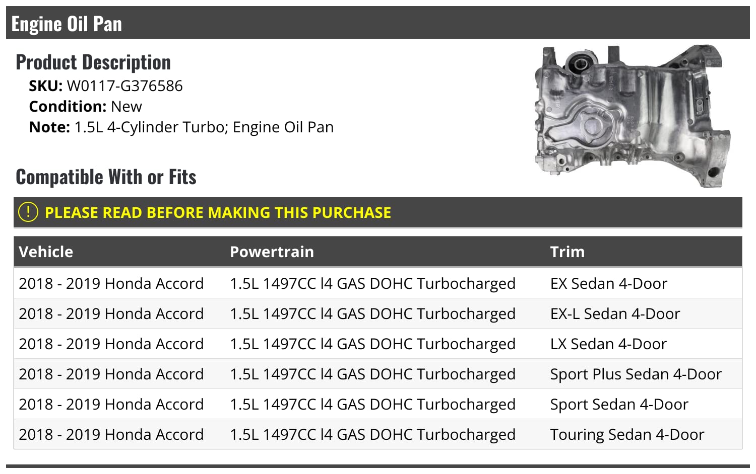Click the 'Engine Oil Pan' title bar
The height and width of the screenshot is (474, 756).
[67, 24]
